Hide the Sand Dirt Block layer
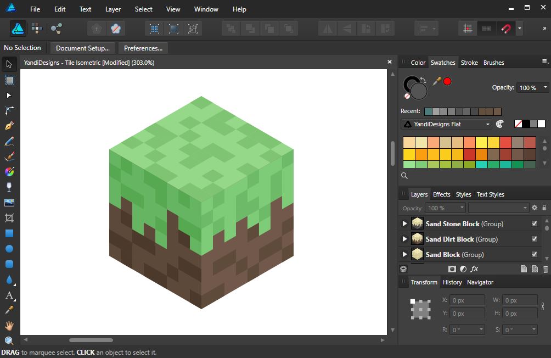Image resolution: width=551 pixels, height=358 pixels. (535, 239)
